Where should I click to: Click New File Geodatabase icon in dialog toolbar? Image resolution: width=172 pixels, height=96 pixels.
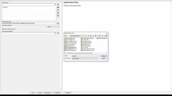[x=104, y=36]
